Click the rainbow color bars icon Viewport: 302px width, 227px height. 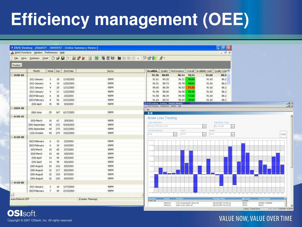(154, 58)
